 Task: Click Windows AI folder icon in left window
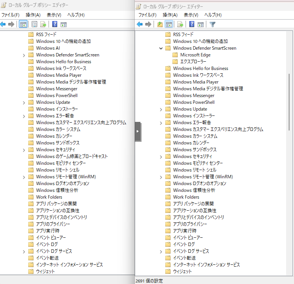click(31, 48)
